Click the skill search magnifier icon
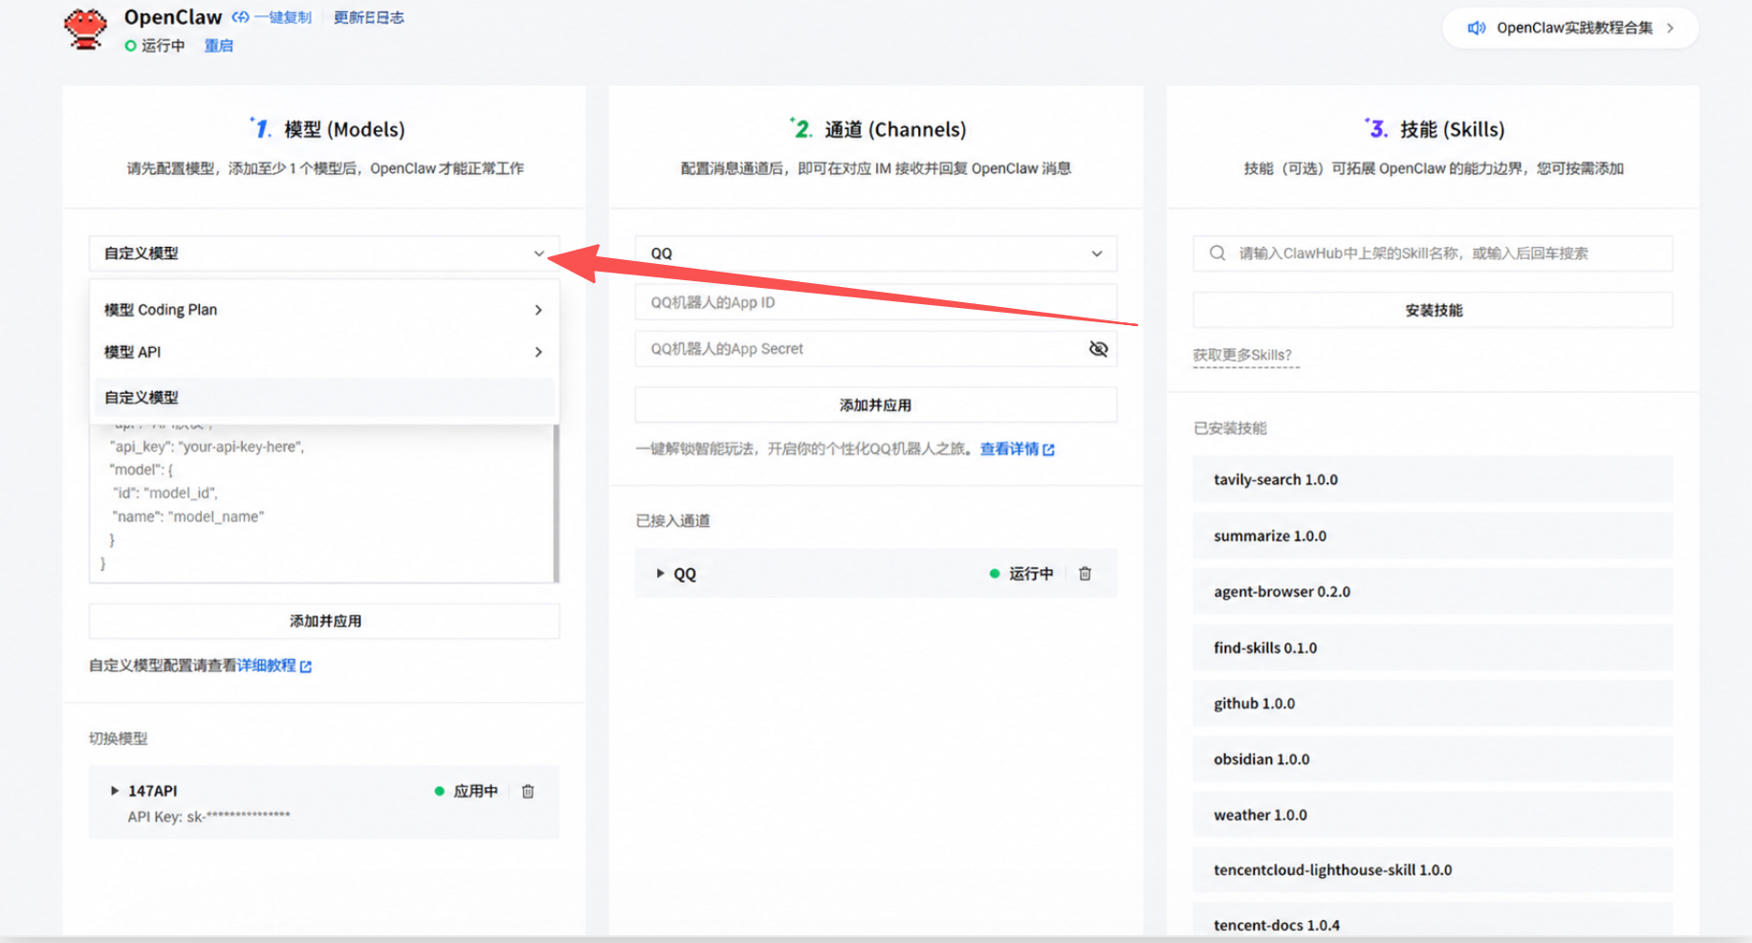The image size is (1752, 943). [1217, 253]
